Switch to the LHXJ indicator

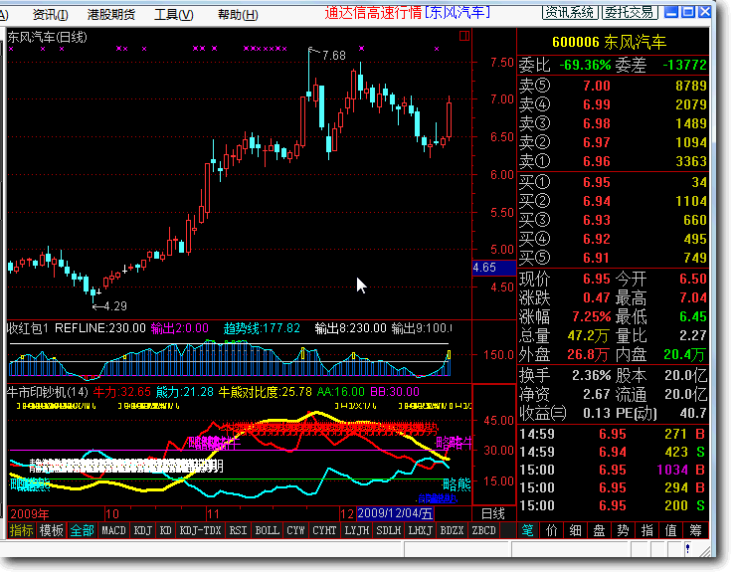[x=420, y=530]
